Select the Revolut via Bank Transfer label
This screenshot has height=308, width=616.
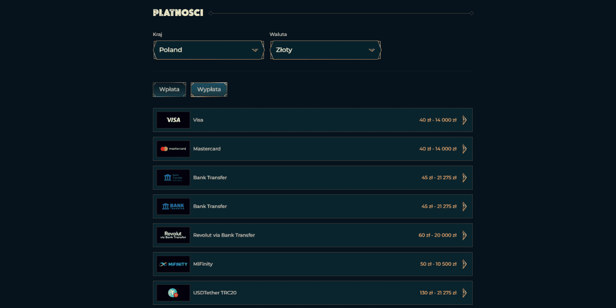(x=224, y=235)
